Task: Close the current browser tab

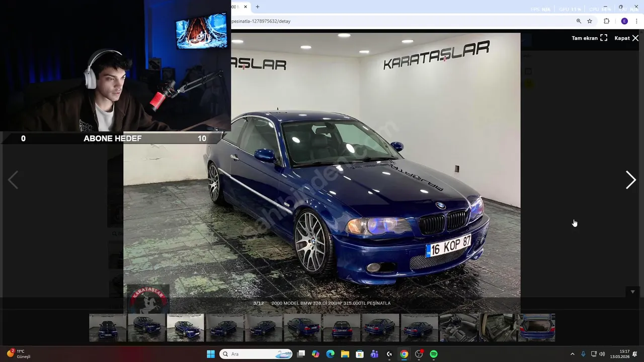Action: coord(246,7)
